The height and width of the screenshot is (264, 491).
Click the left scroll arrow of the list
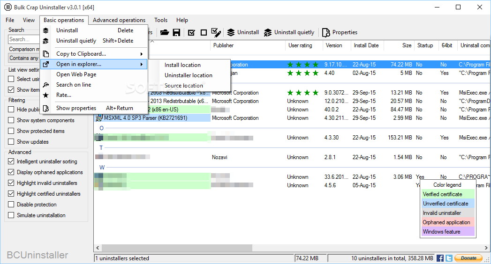pos(98,248)
